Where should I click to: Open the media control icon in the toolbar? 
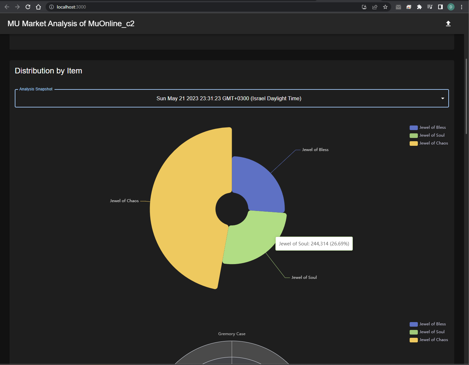pos(430,7)
